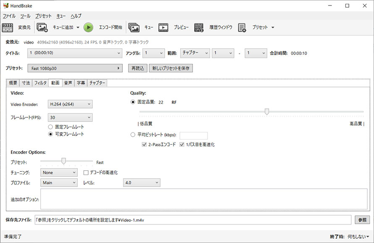Click the HandBrake app logo icon

(6, 5)
